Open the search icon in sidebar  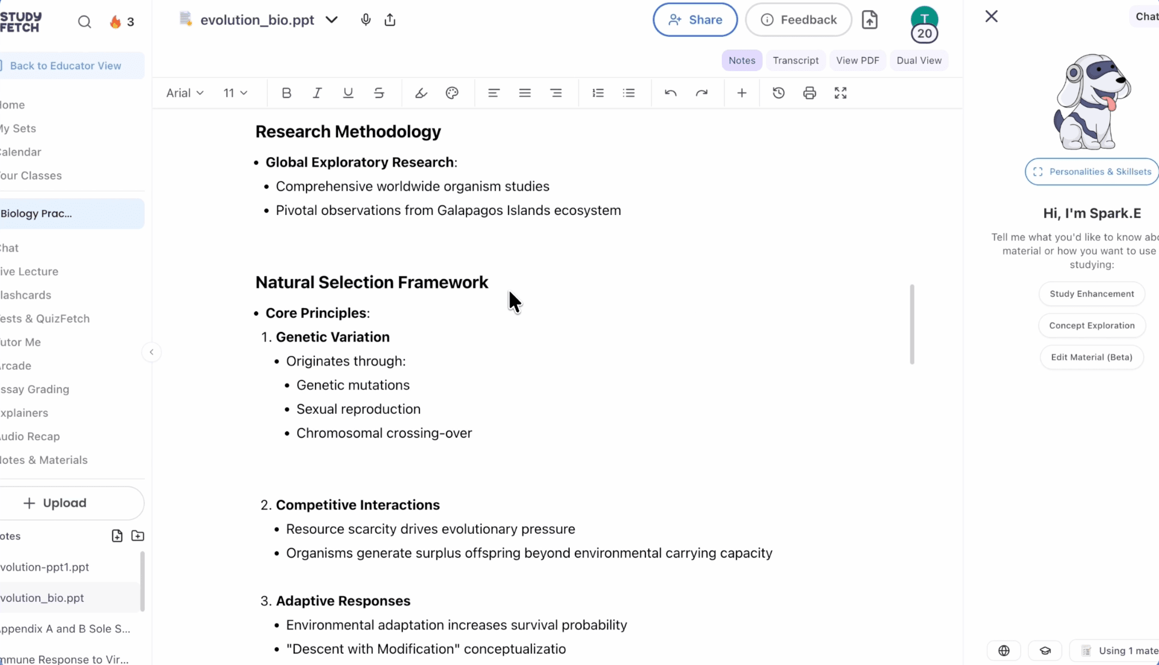(x=84, y=22)
